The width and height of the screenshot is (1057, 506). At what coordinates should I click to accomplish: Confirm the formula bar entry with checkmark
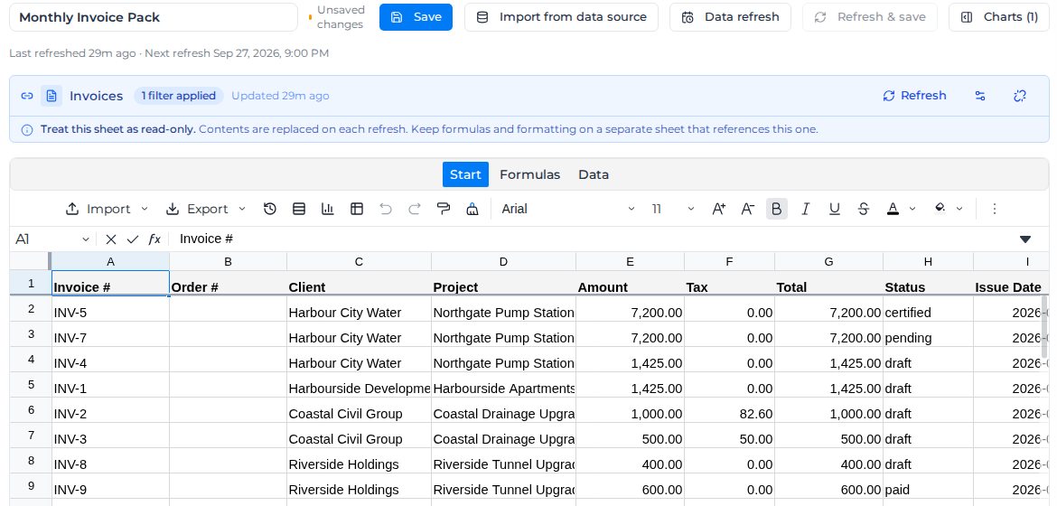pos(133,239)
